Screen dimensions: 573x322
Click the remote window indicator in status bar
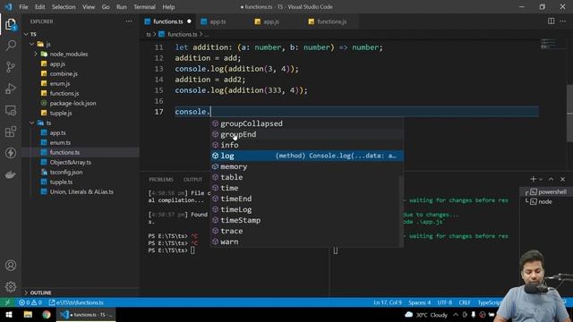point(8,302)
